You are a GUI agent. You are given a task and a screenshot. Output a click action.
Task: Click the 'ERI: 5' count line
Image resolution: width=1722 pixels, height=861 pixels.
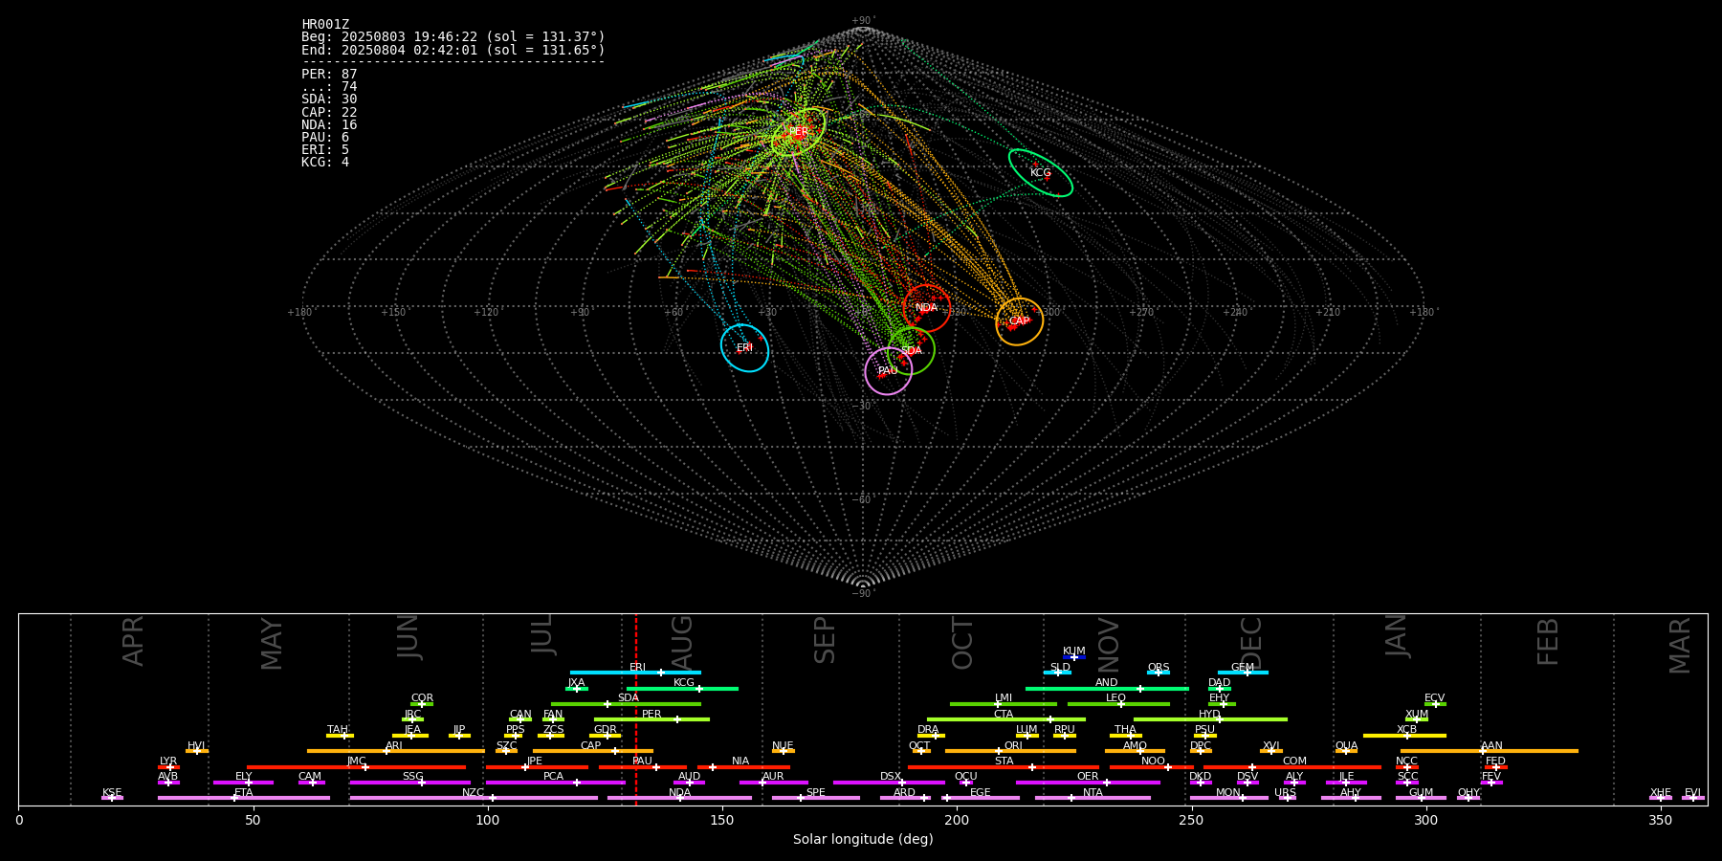coord(325,149)
